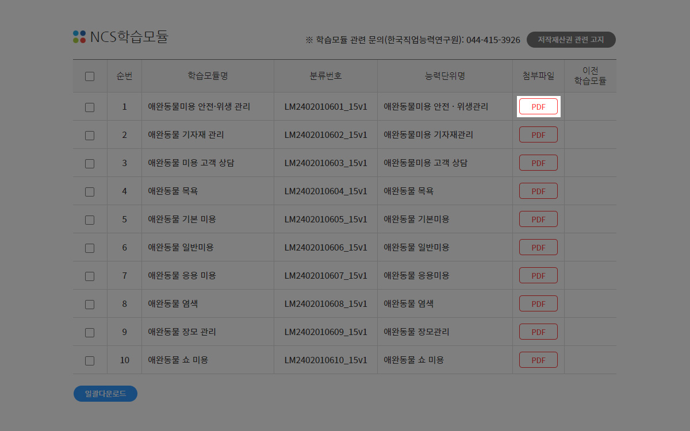Click the 학습모듈명 column header

(x=208, y=76)
